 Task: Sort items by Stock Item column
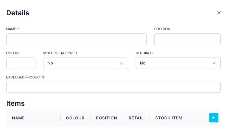(x=169, y=118)
